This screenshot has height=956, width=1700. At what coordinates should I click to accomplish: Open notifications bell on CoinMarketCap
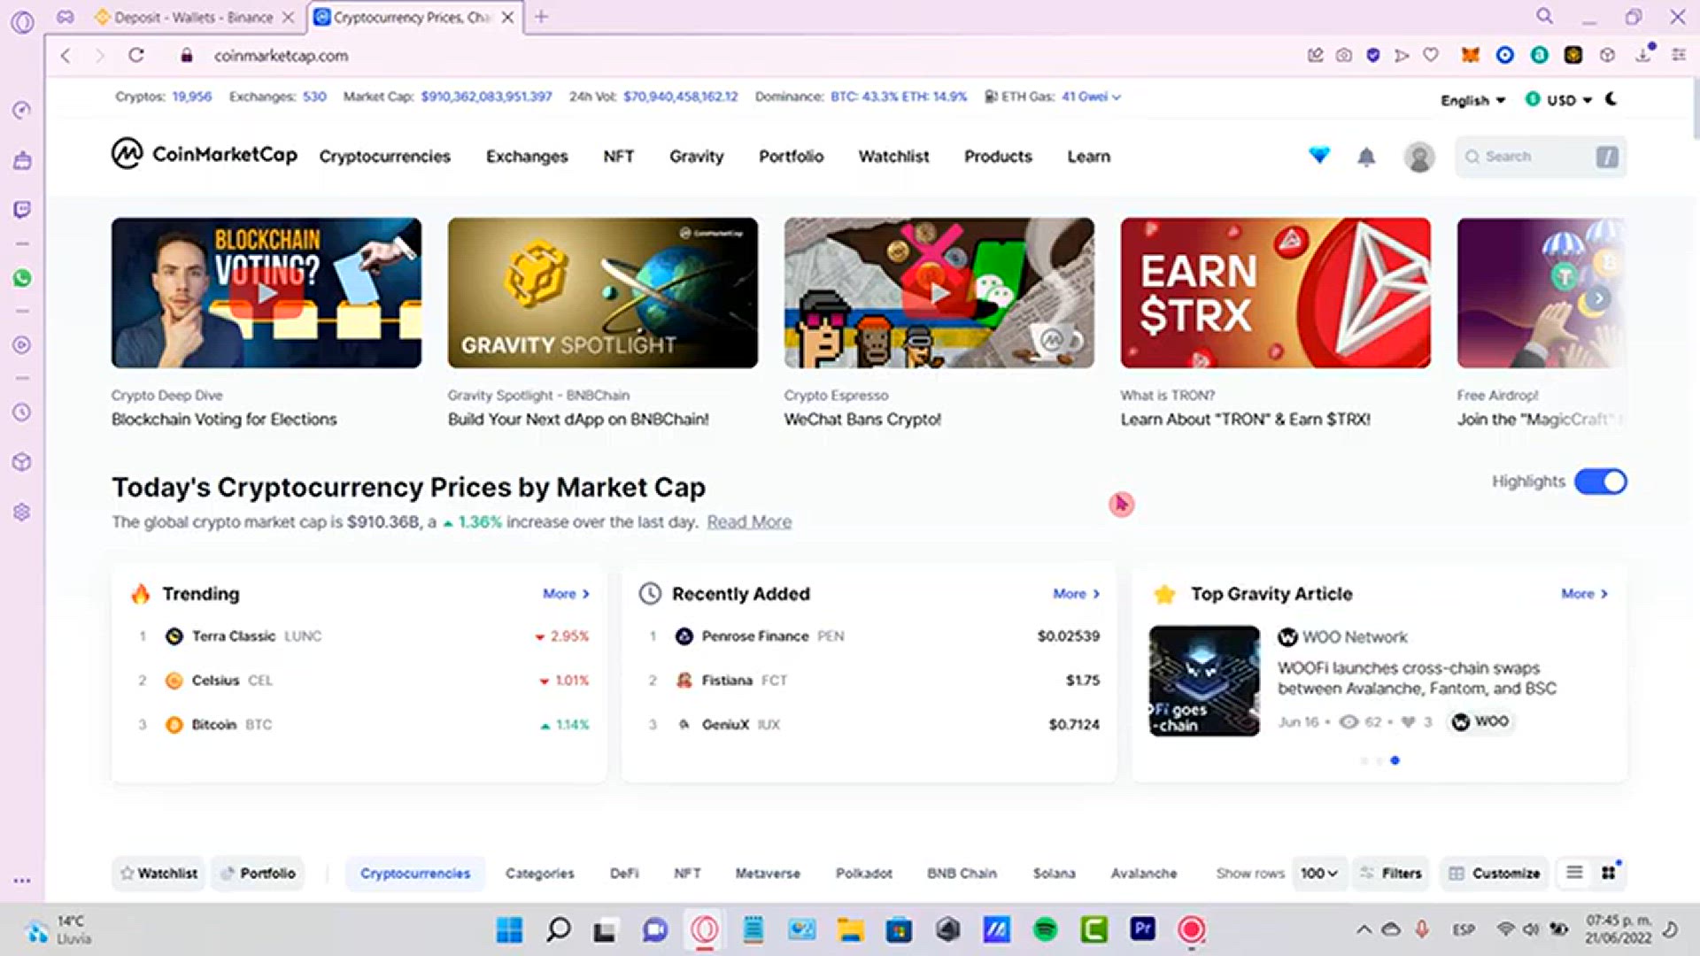click(x=1366, y=157)
